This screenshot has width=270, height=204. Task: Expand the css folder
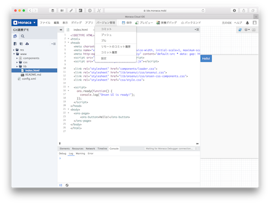17,62
